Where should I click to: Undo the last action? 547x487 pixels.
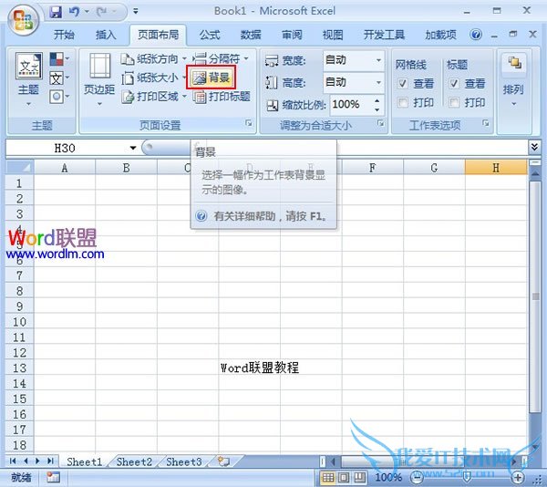[x=74, y=12]
